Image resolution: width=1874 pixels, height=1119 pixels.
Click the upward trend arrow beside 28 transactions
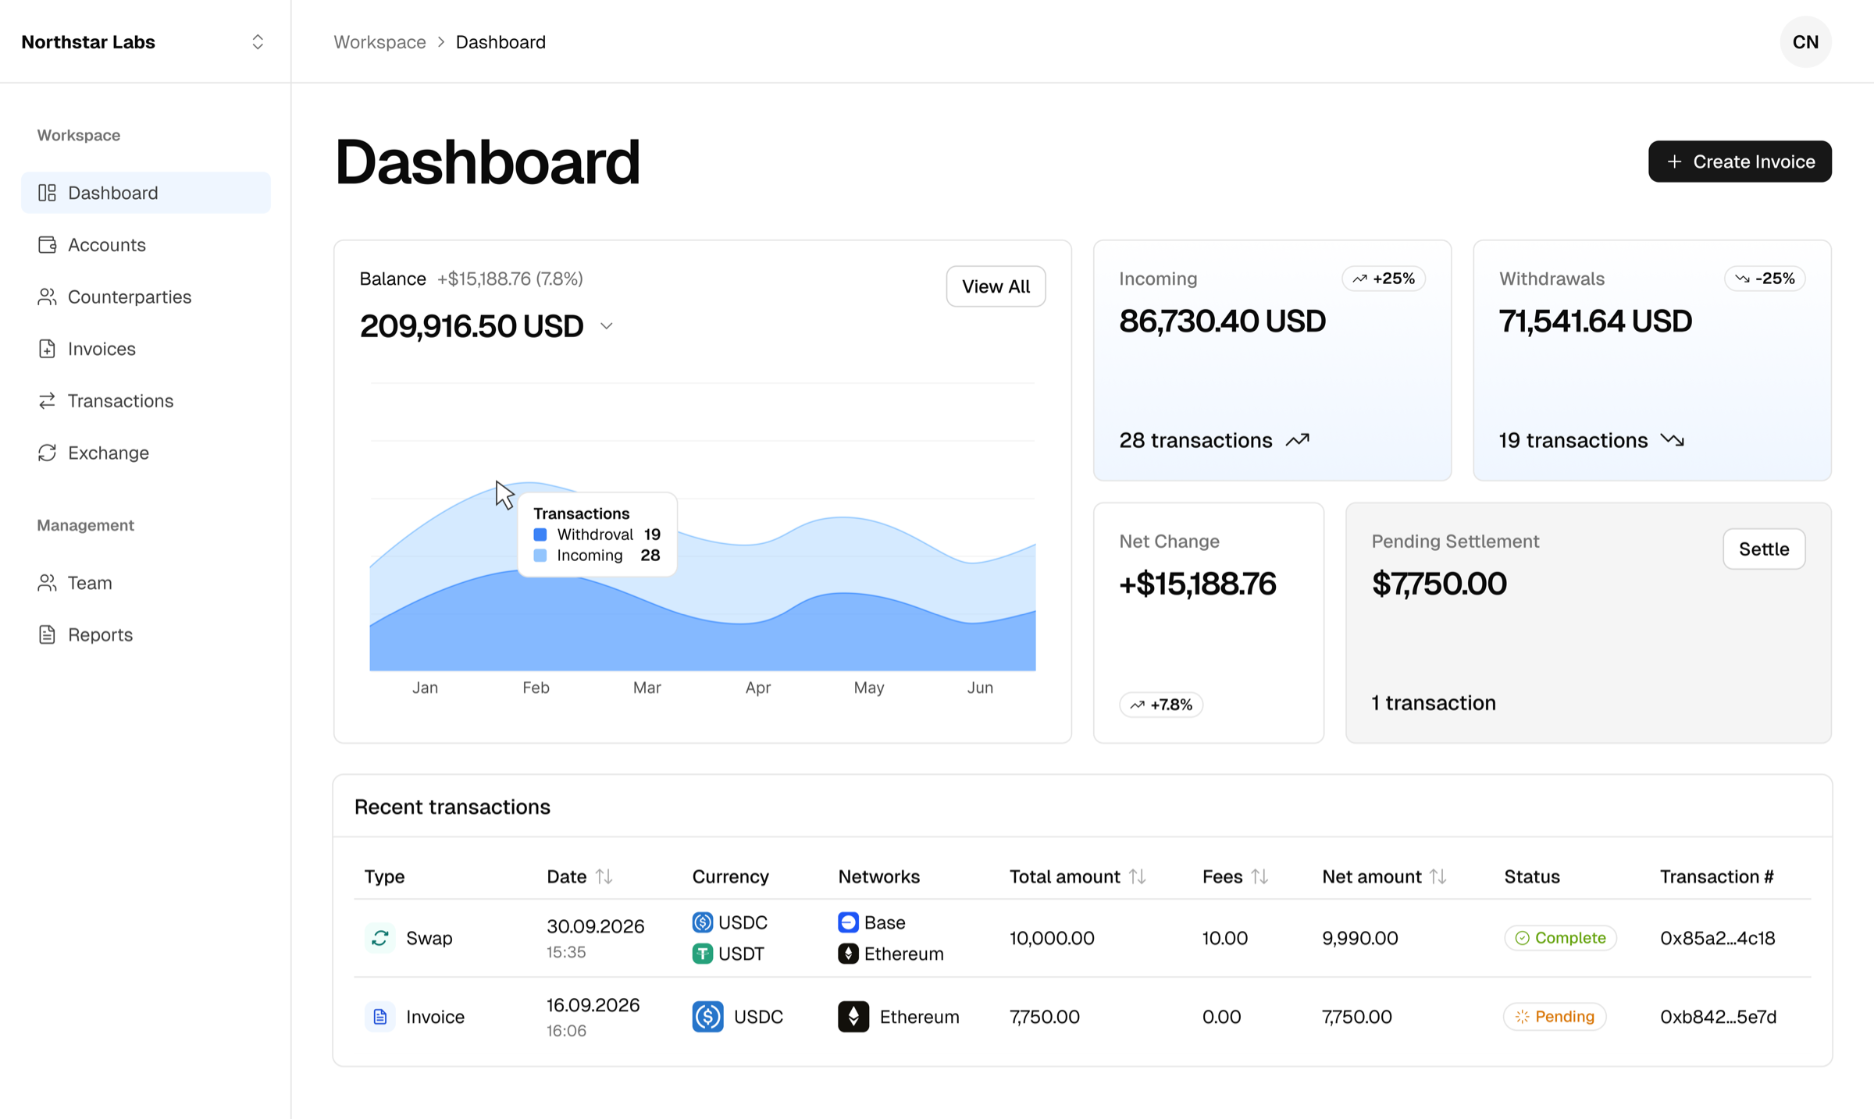(1298, 440)
